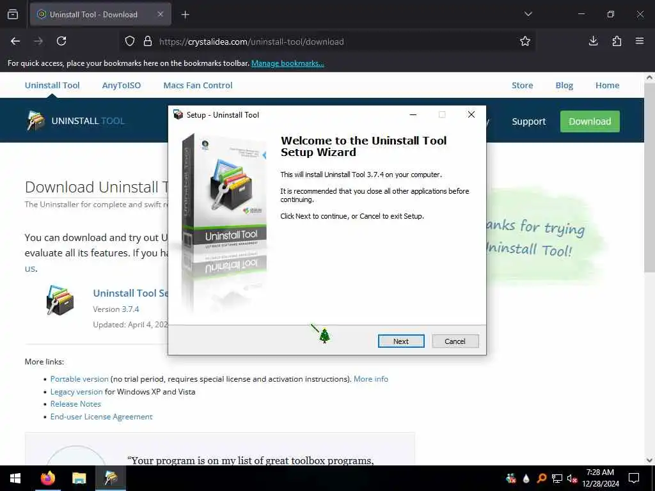
Task: Open the Release Notes link
Action: coord(75,404)
